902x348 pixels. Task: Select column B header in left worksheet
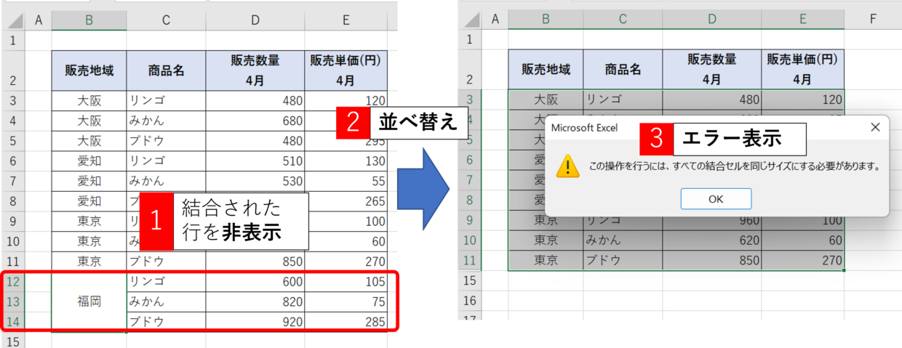click(x=89, y=21)
